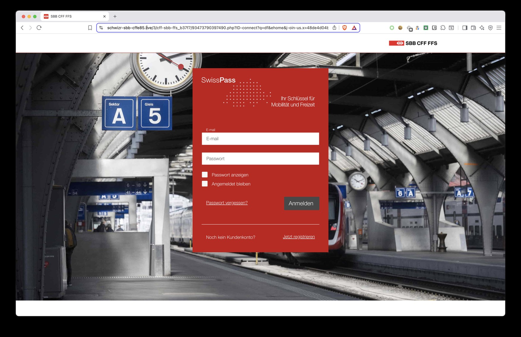Open the Extensions puzzle piece menu

(x=443, y=28)
